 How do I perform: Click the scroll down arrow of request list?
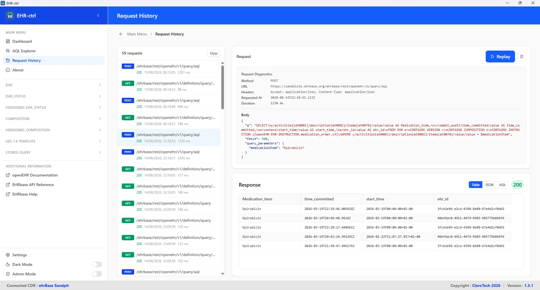pos(222,274)
